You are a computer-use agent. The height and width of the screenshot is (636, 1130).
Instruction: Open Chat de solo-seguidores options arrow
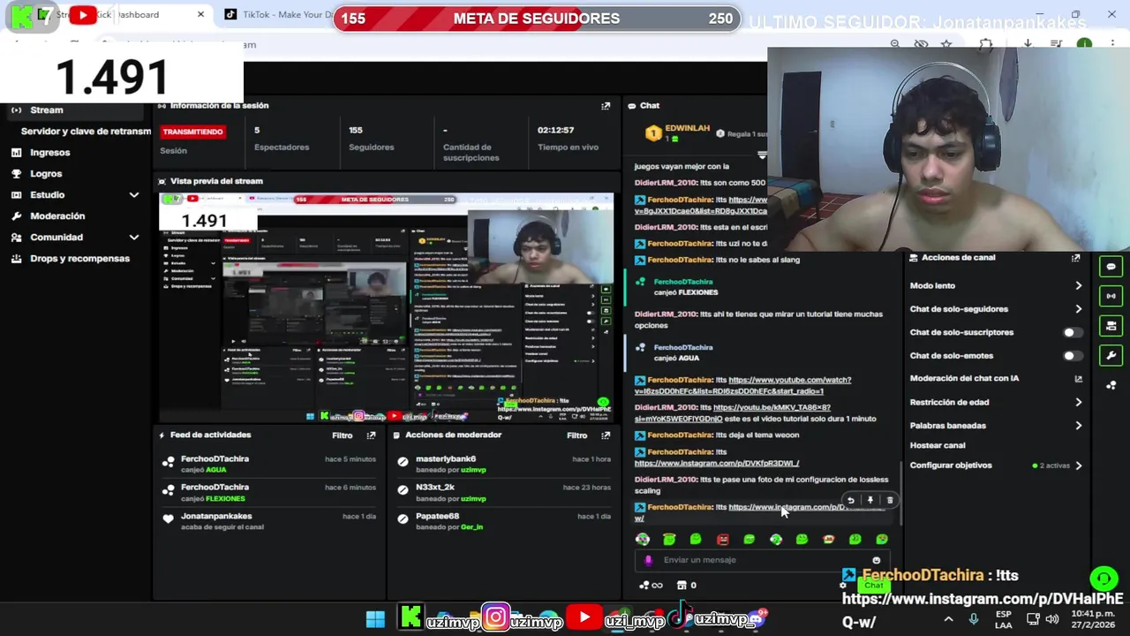(1078, 309)
